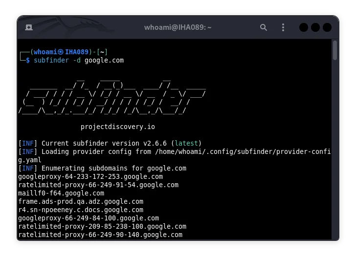Open the terminal search icon
This screenshot has width=356, height=259.
click(264, 27)
